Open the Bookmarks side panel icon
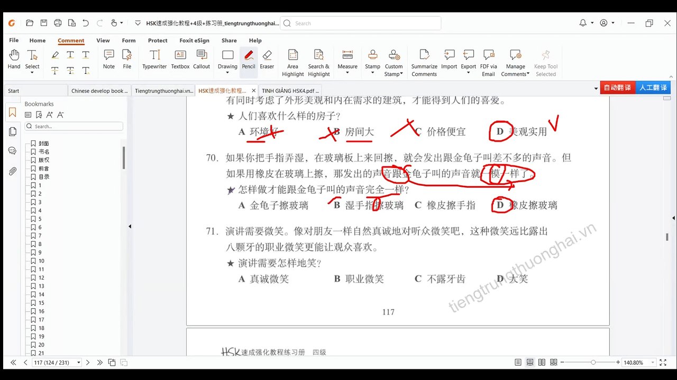This screenshot has height=380, width=677. tap(12, 112)
